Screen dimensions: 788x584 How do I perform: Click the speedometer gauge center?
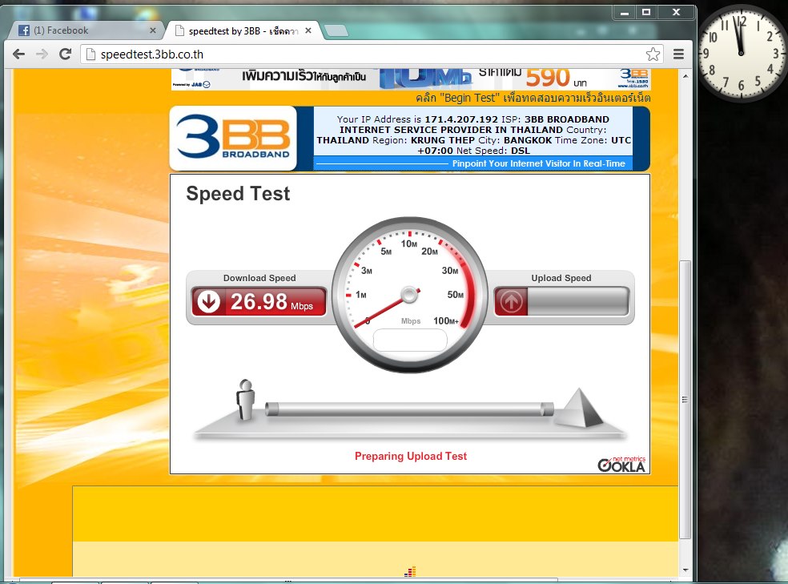(x=409, y=295)
